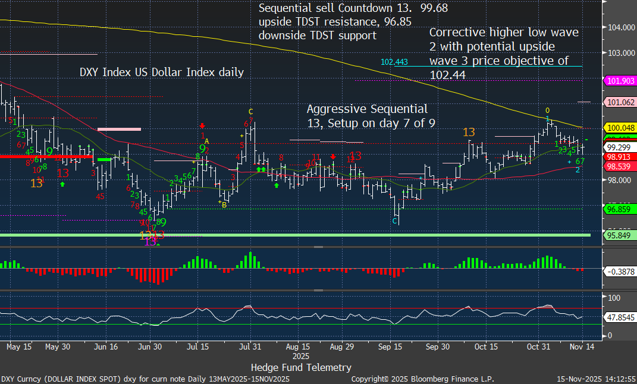
Task: Click divider handle above oscillator panel
Action: 319,291
